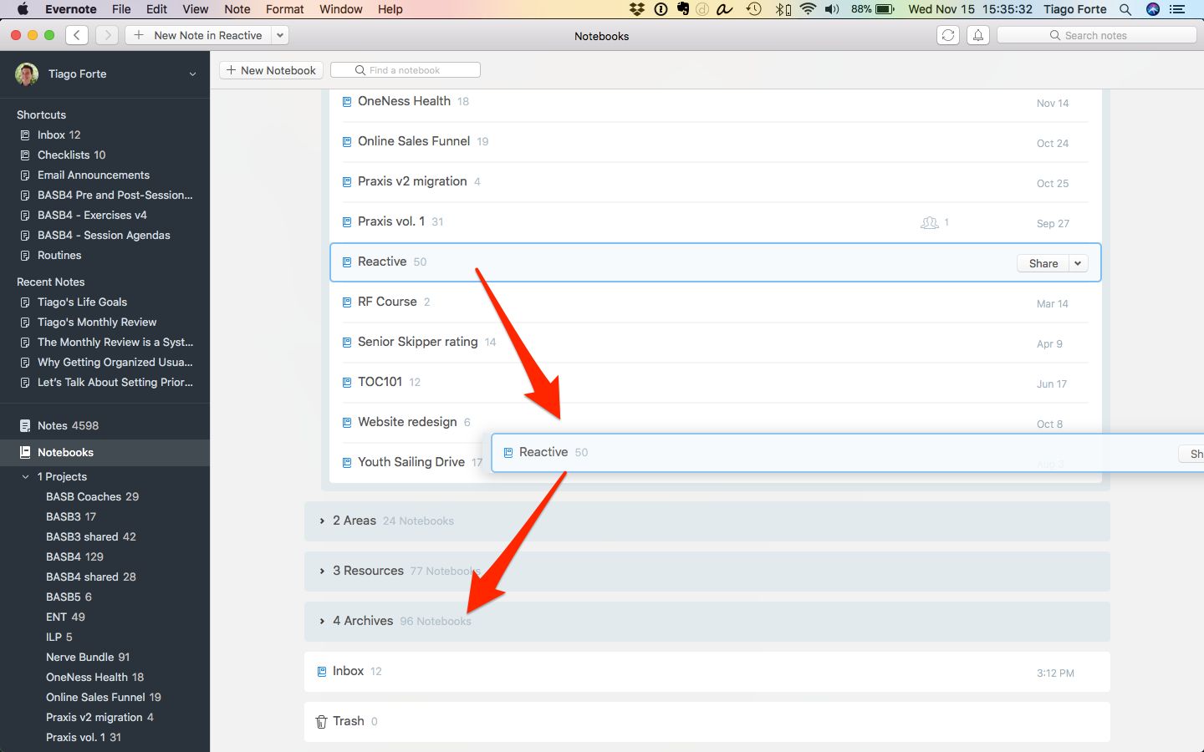Select the Senior Skipper rating notebook
Image resolution: width=1204 pixels, height=752 pixels.
tap(715, 343)
